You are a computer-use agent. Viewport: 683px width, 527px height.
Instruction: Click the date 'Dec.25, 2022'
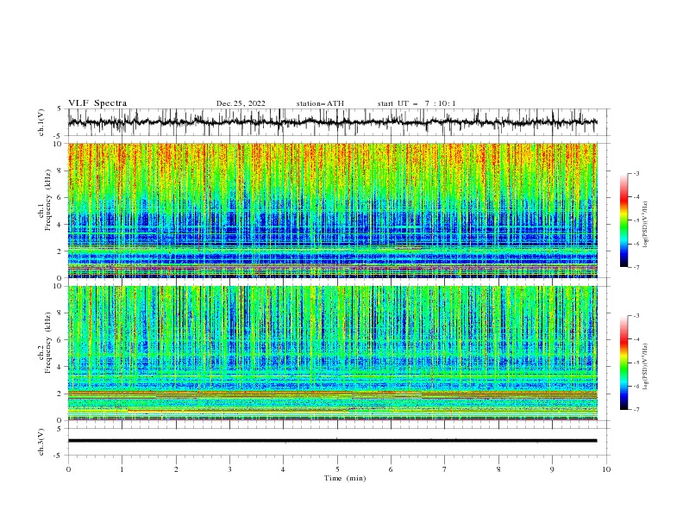point(241,103)
